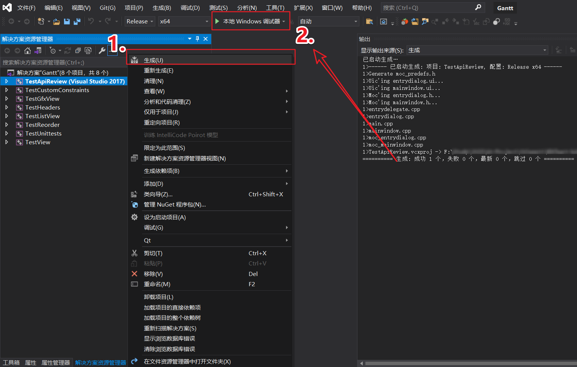Click the New Project toolbar icon

41,22
